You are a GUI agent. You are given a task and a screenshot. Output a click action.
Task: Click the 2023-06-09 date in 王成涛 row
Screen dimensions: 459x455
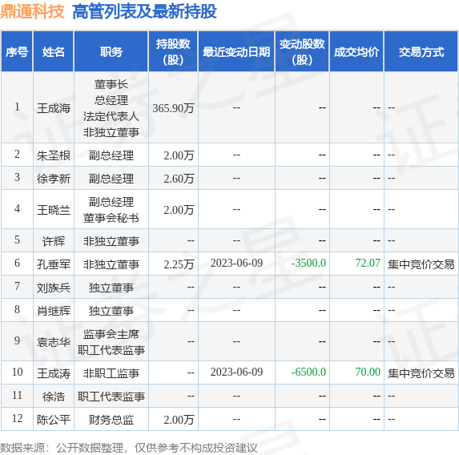click(236, 372)
